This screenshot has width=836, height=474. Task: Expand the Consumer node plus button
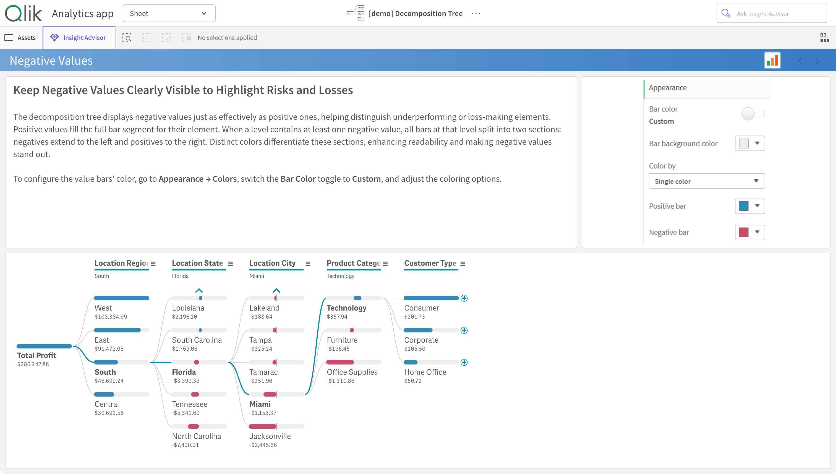(464, 298)
